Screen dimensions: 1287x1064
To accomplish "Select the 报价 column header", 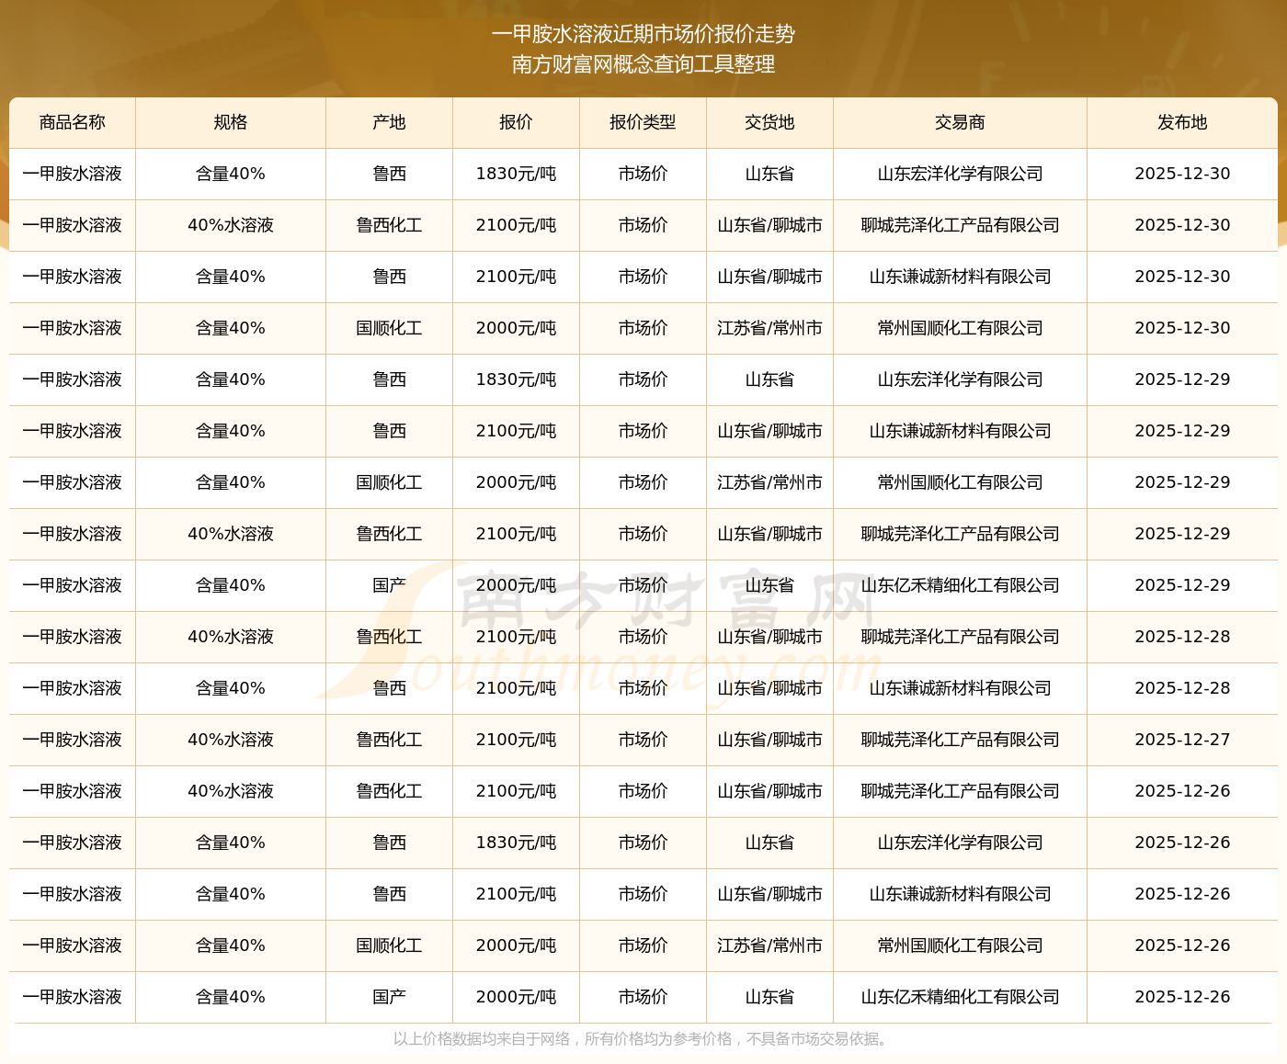I will [516, 122].
